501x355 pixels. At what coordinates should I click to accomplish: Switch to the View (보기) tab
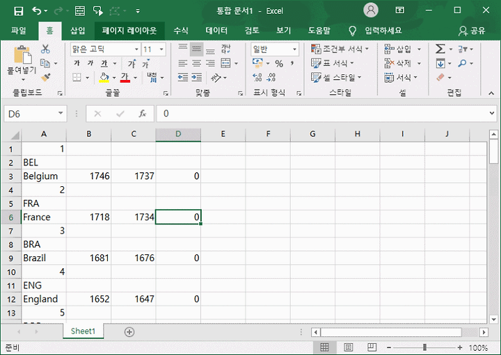(284, 31)
